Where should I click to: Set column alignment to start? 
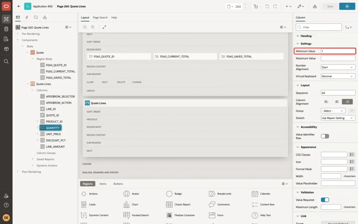326,102
